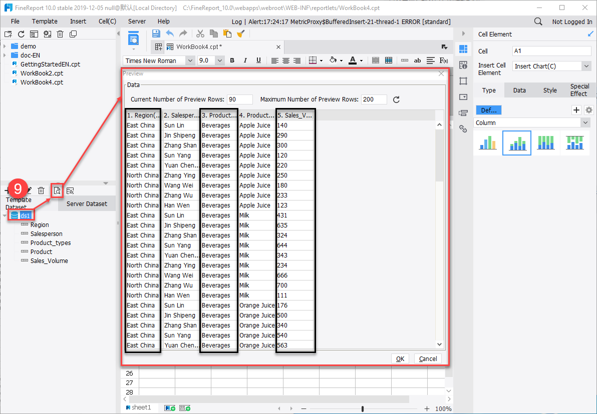Expand the demo folder
Viewport: 597px width, 414px height.
click(5, 46)
